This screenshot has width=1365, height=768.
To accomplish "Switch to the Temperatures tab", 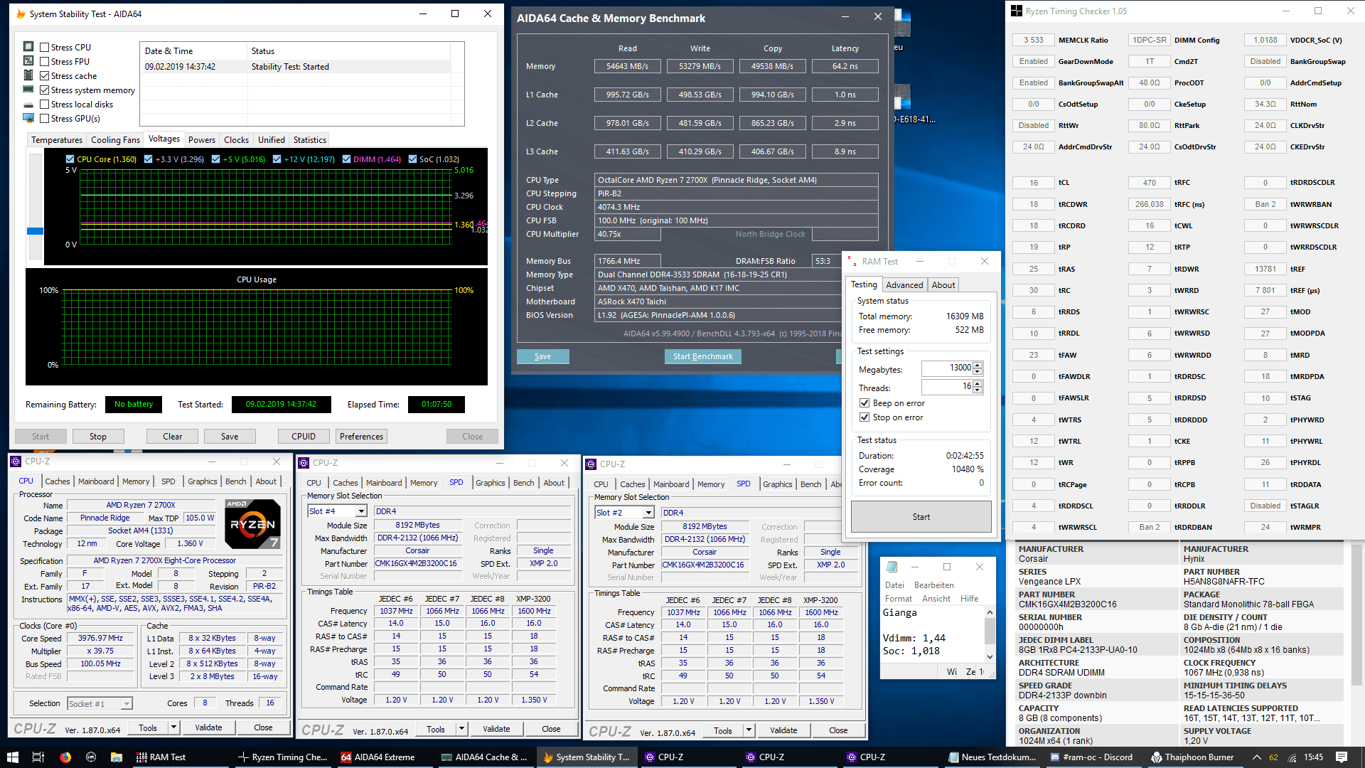I will tap(57, 140).
